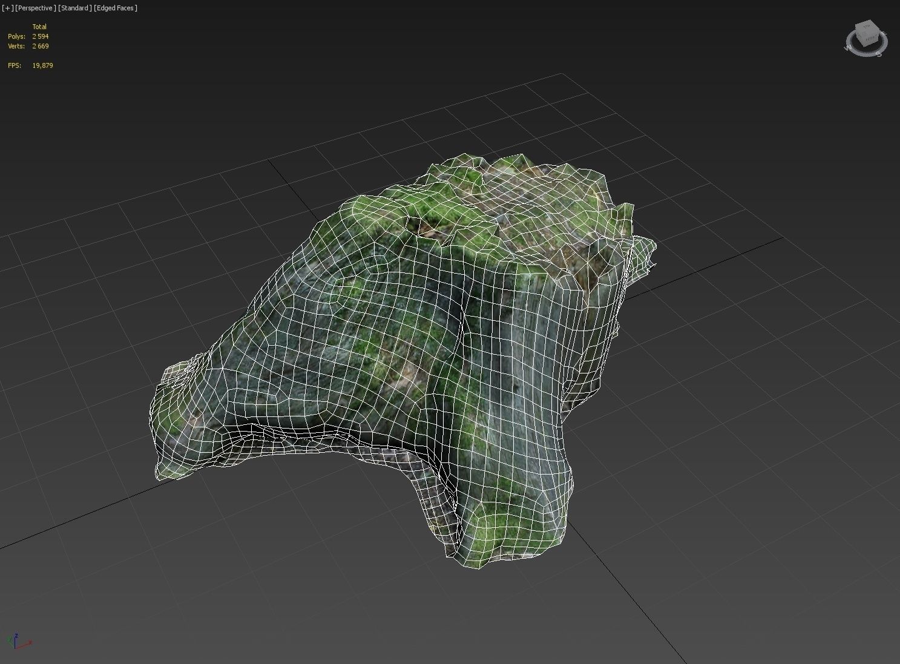
Task: Click the FPS label in the statistics overlay
Action: 15,65
